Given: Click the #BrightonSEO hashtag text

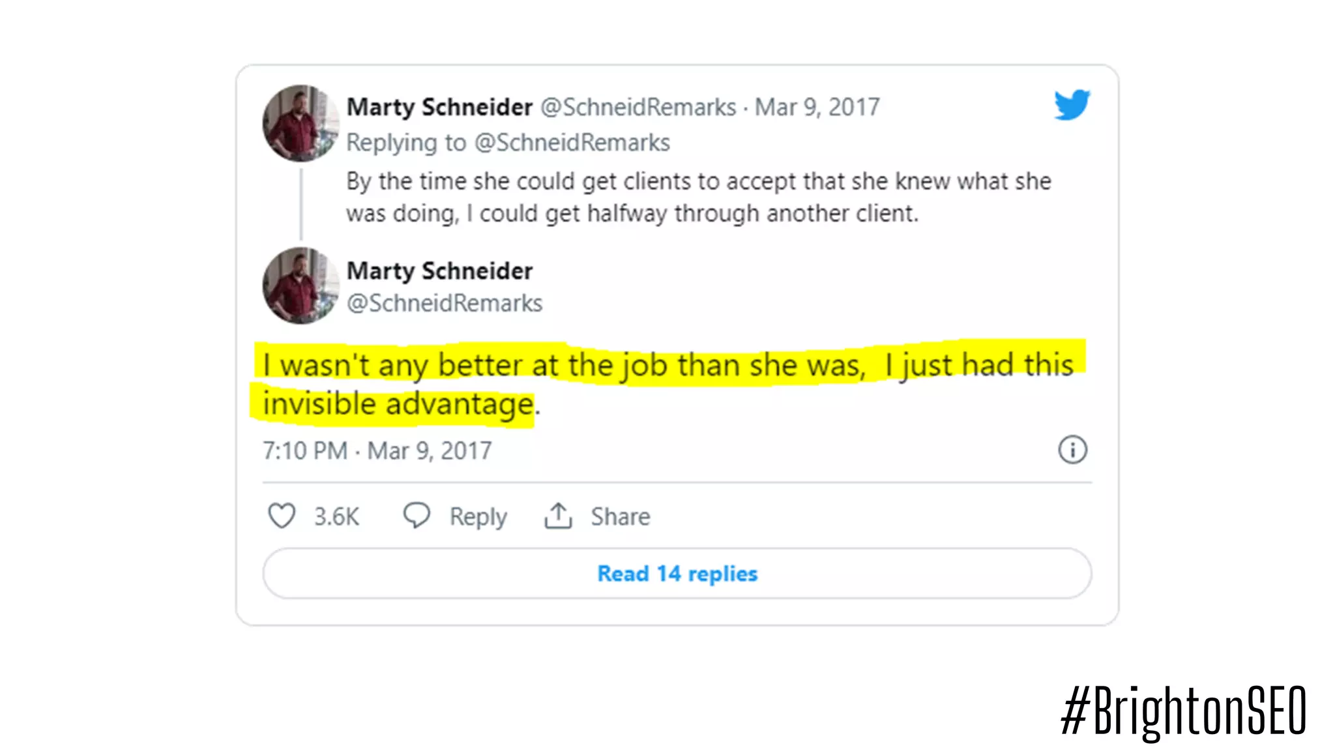Looking at the screenshot, I should 1184,711.
